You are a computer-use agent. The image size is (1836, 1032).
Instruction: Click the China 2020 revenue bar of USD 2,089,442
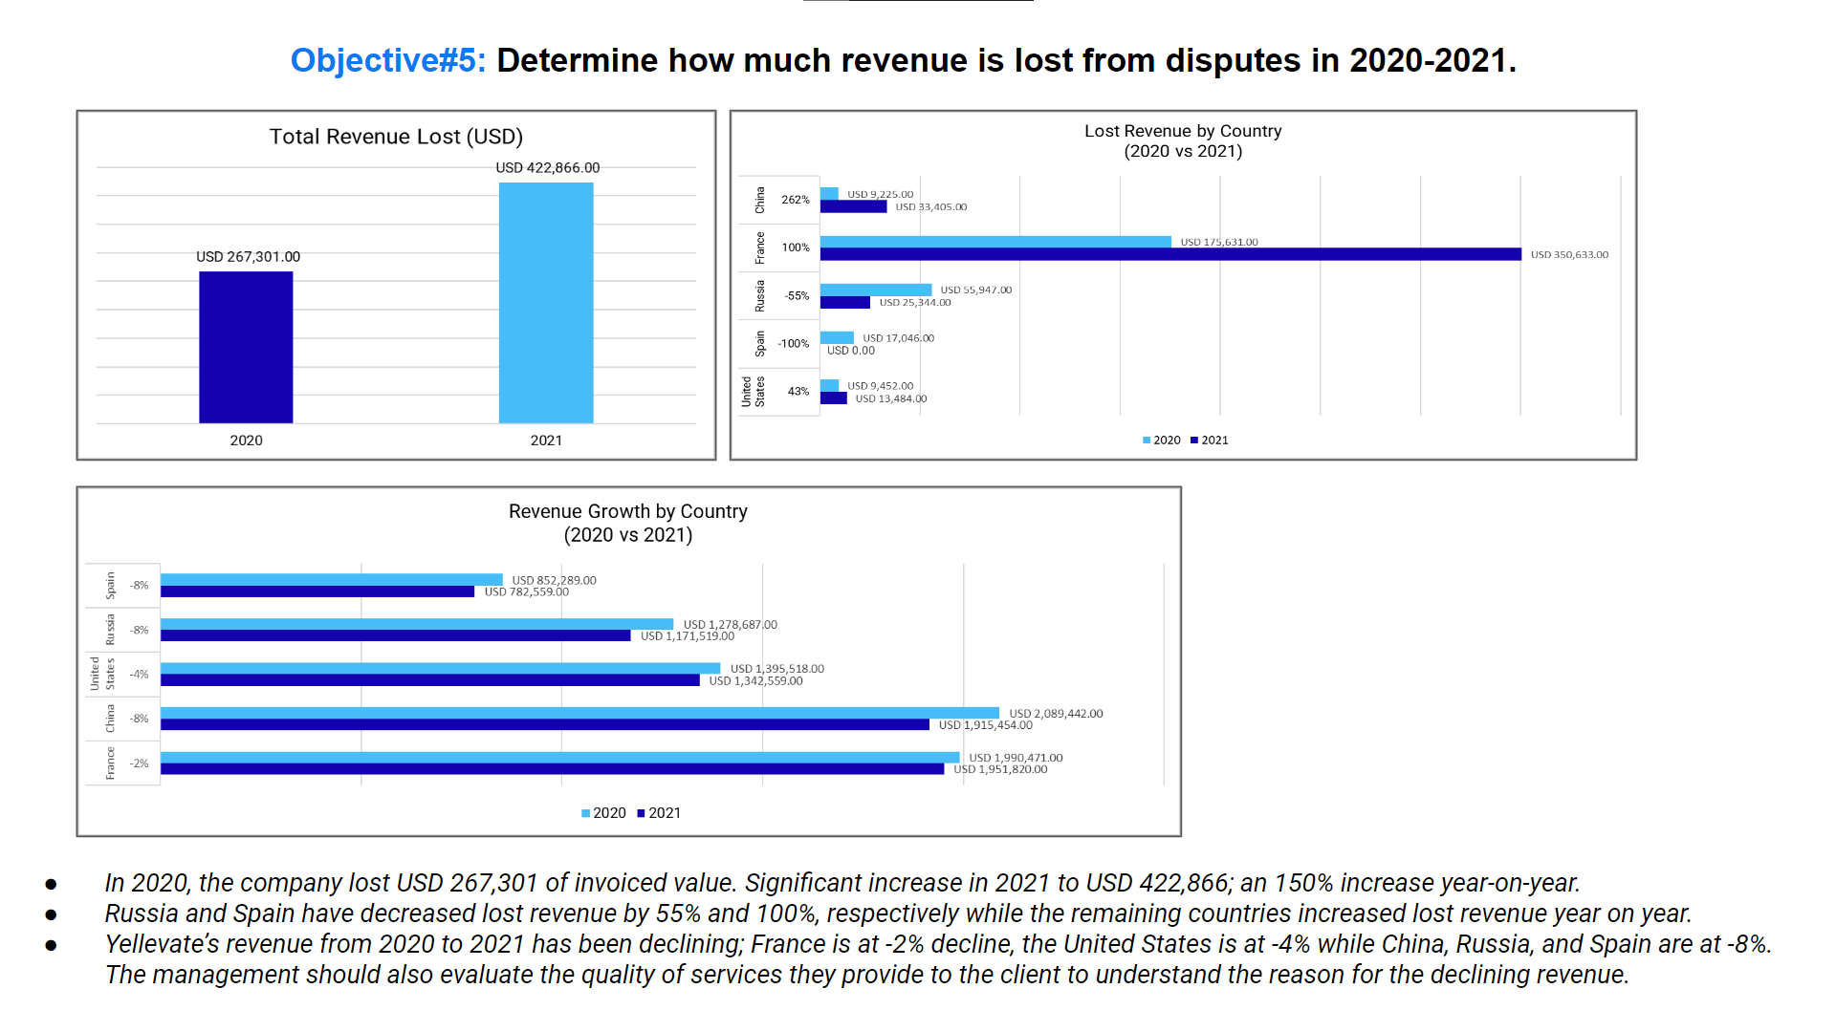[x=579, y=713]
